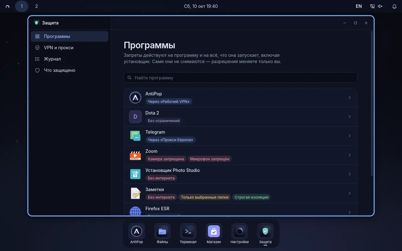This screenshot has width=402, height=251.
Task: Click the Микрофон запрещён tag
Action: click(x=210, y=159)
